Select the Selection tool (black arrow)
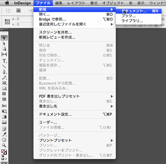Screen dimensions: 166x164 point(4,38)
